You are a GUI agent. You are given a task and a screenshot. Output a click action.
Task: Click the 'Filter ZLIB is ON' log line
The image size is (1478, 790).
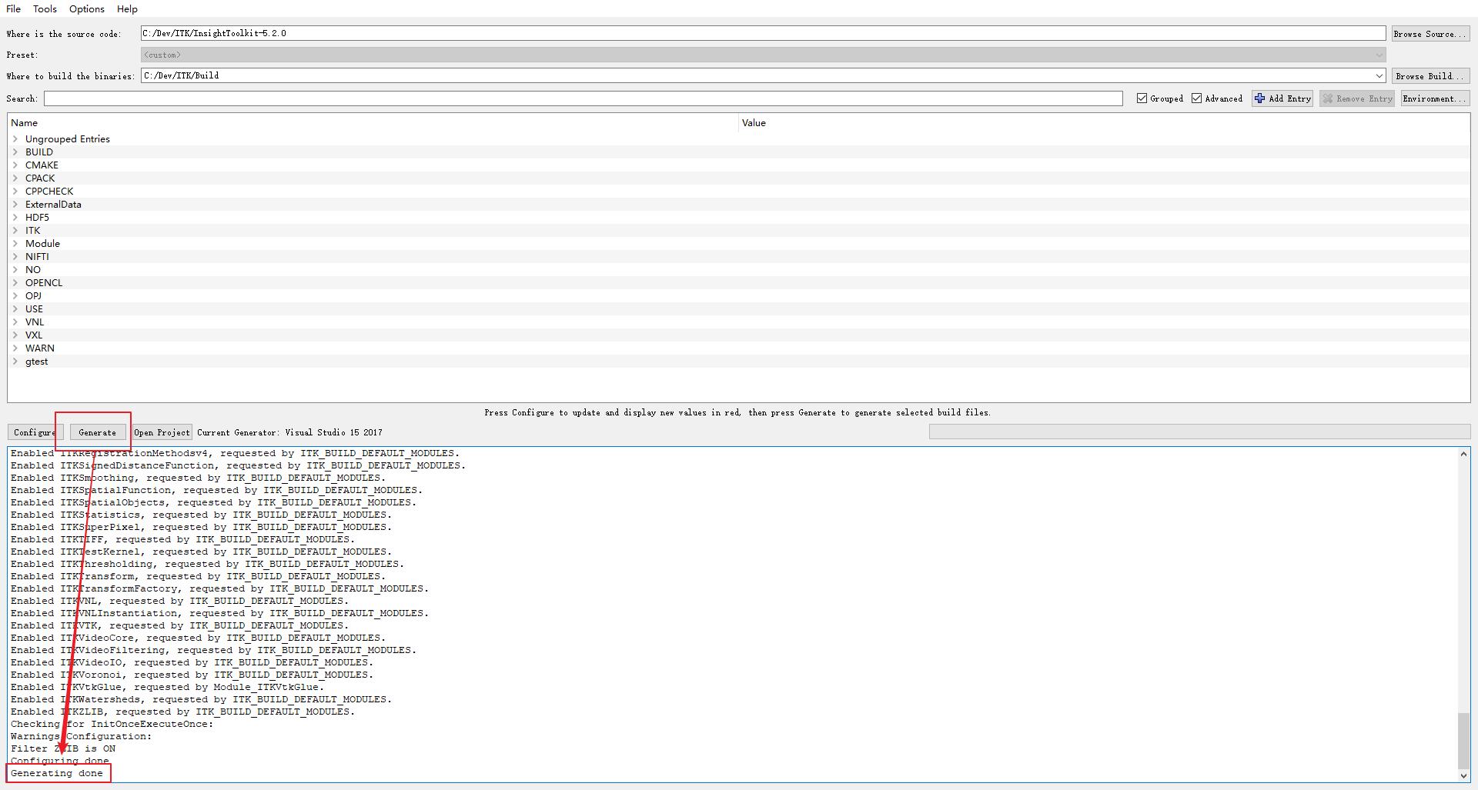click(63, 748)
